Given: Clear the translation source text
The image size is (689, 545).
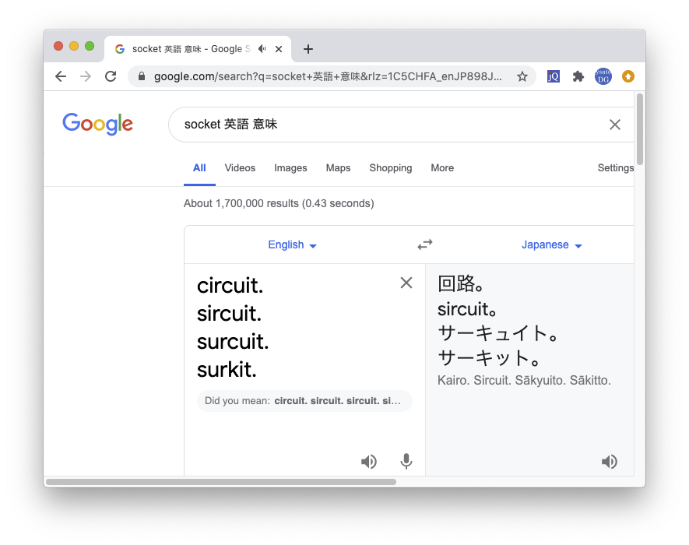Looking at the screenshot, I should 406,283.
